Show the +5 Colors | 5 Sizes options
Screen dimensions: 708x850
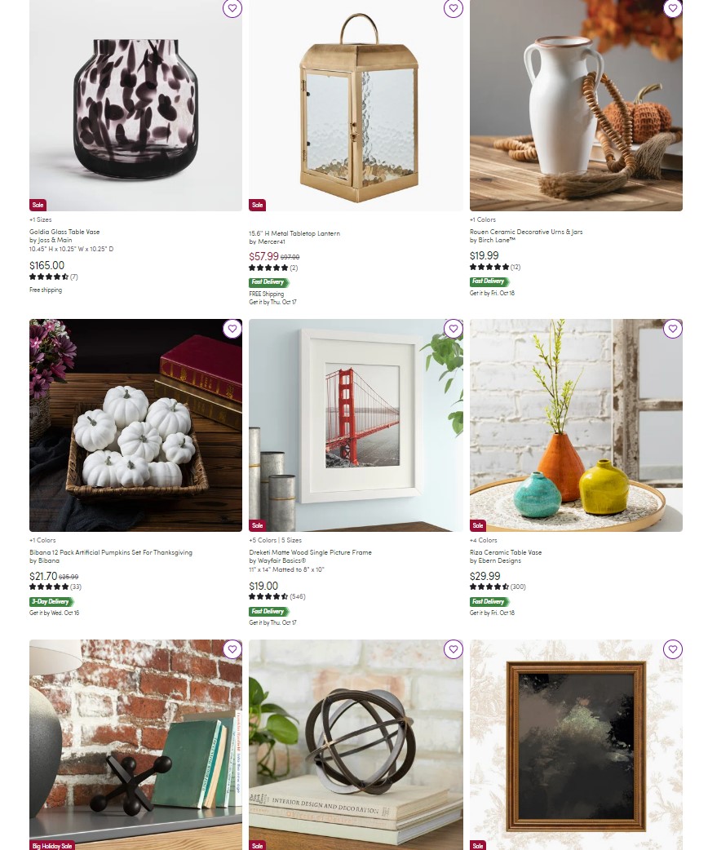[x=275, y=540]
